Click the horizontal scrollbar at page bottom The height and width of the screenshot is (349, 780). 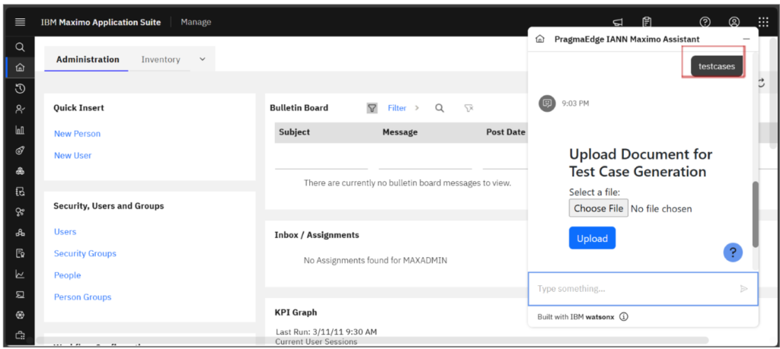[372, 341]
